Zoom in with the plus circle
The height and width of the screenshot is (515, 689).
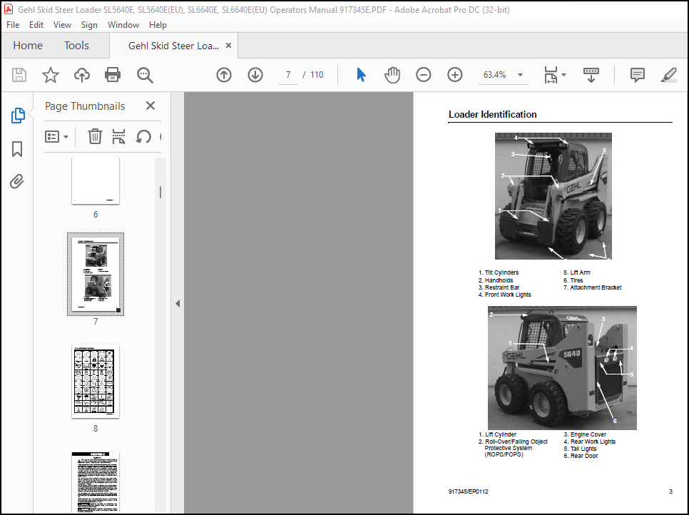click(x=455, y=75)
